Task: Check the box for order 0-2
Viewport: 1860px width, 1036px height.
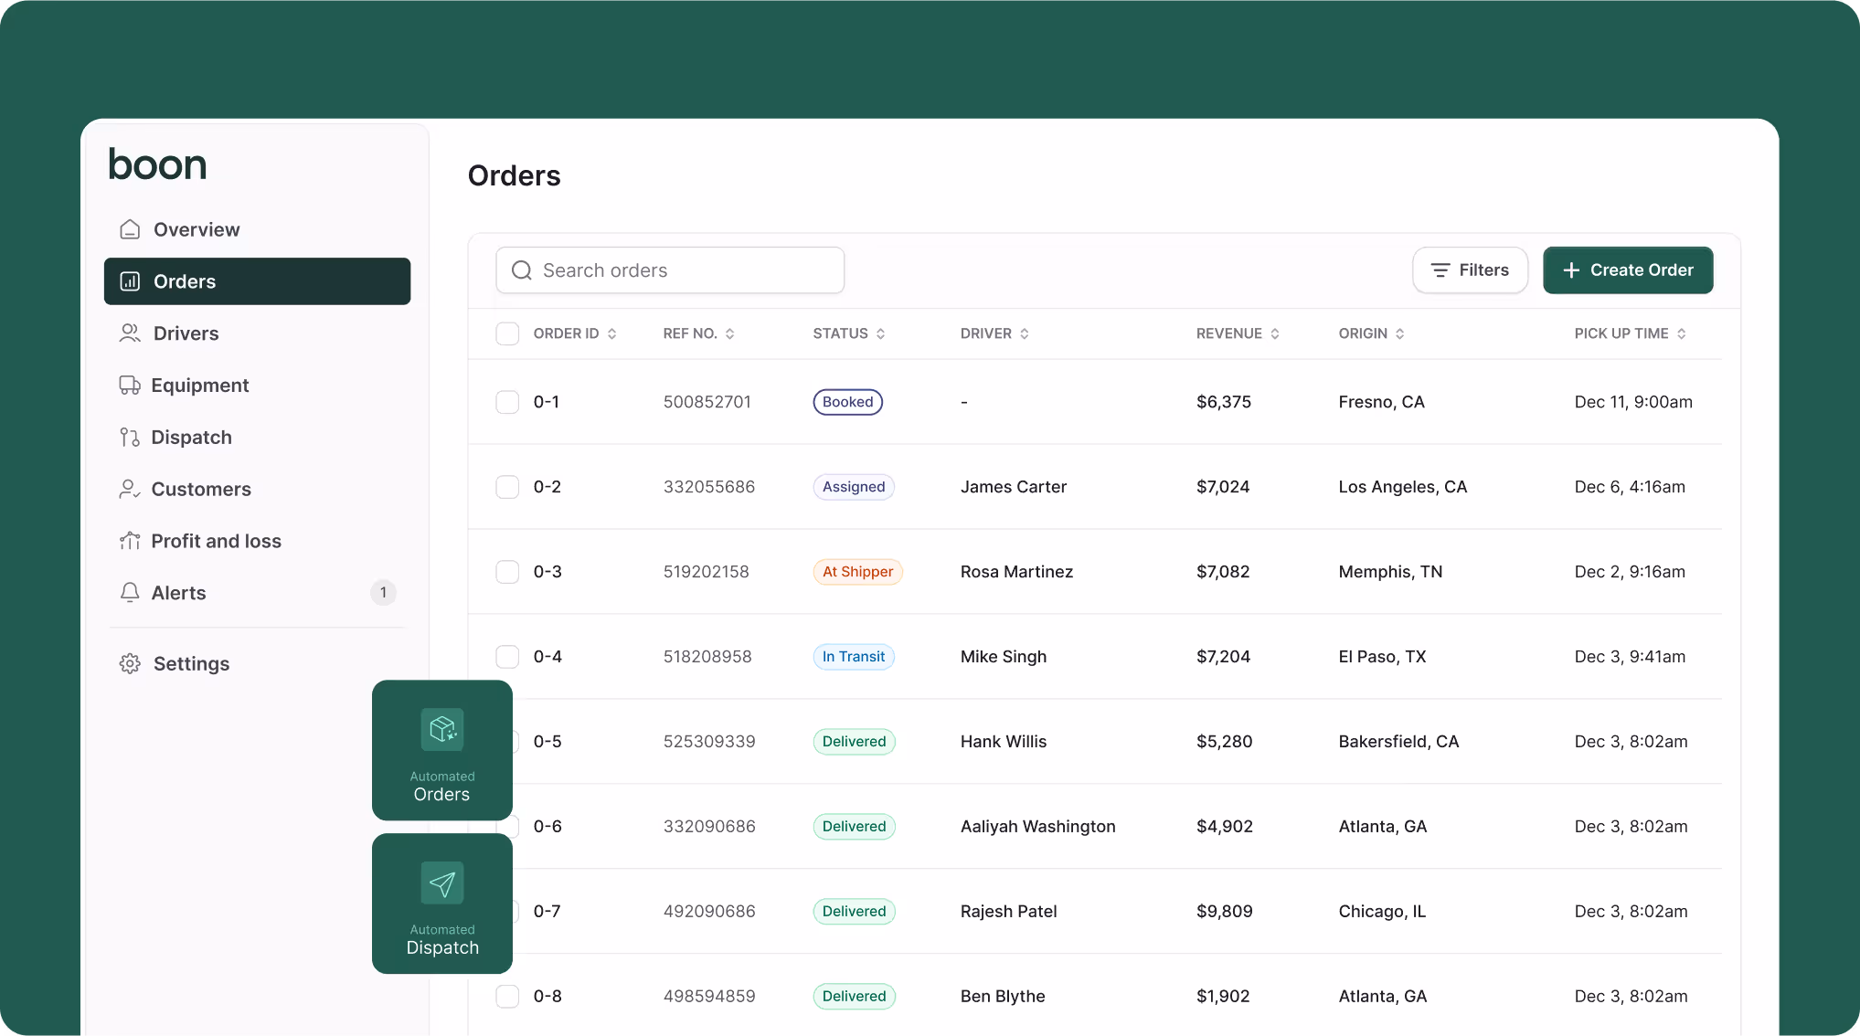Action: click(x=507, y=487)
